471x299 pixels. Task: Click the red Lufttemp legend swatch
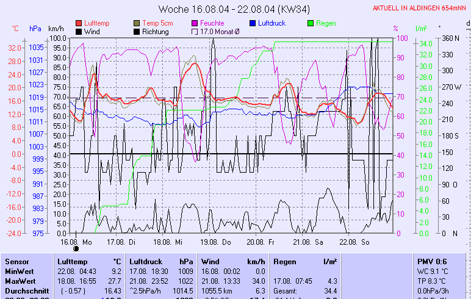79,23
